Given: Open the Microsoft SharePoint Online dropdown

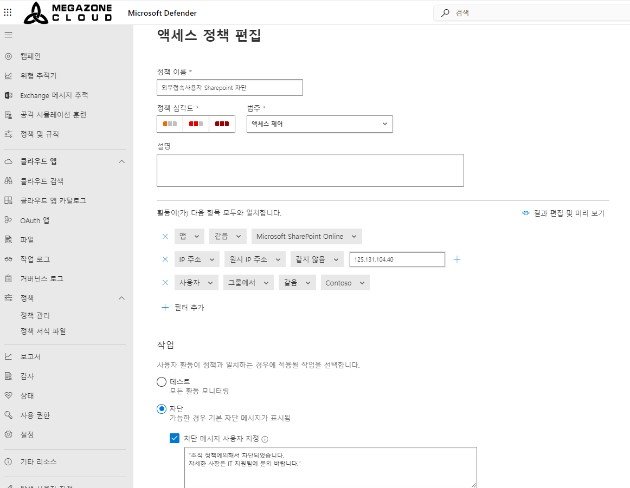Looking at the screenshot, I should point(306,236).
